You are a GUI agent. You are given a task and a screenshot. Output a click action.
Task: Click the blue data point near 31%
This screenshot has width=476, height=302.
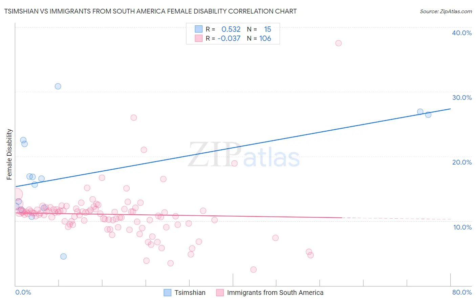point(58,86)
